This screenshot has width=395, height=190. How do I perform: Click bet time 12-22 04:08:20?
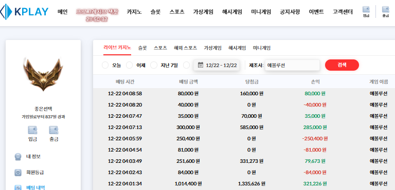[125, 104]
